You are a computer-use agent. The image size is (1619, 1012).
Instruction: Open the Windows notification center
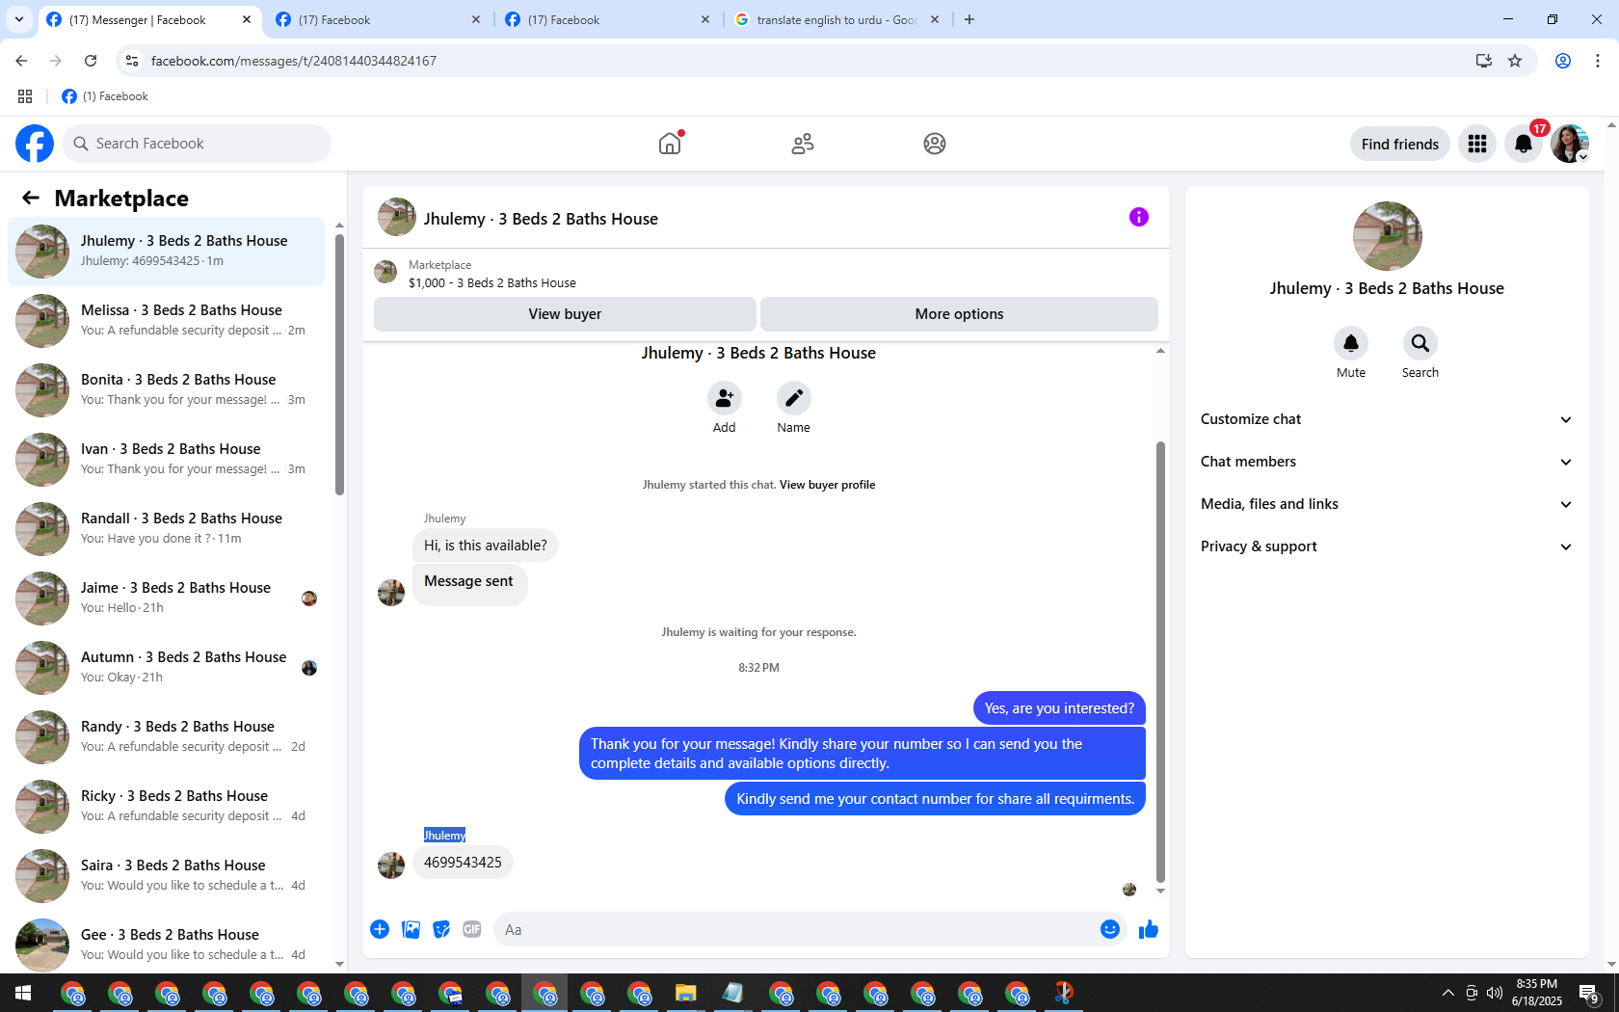pyautogui.click(x=1589, y=993)
